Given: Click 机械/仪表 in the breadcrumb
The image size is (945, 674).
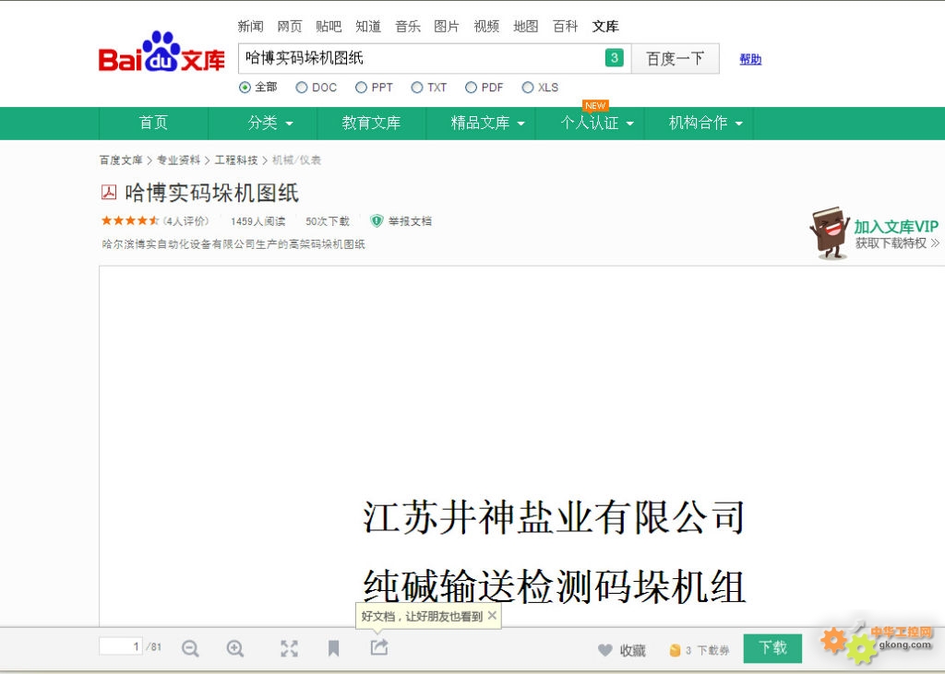Looking at the screenshot, I should click(x=296, y=160).
